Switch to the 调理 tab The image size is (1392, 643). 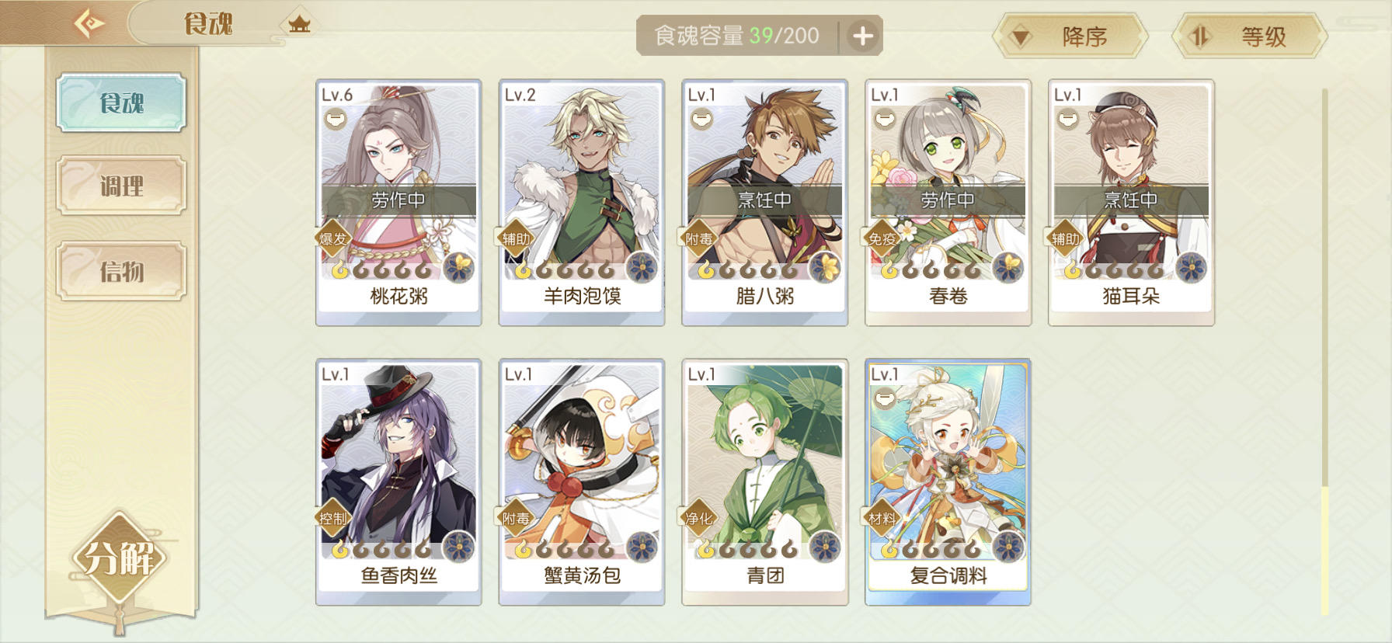(x=121, y=186)
